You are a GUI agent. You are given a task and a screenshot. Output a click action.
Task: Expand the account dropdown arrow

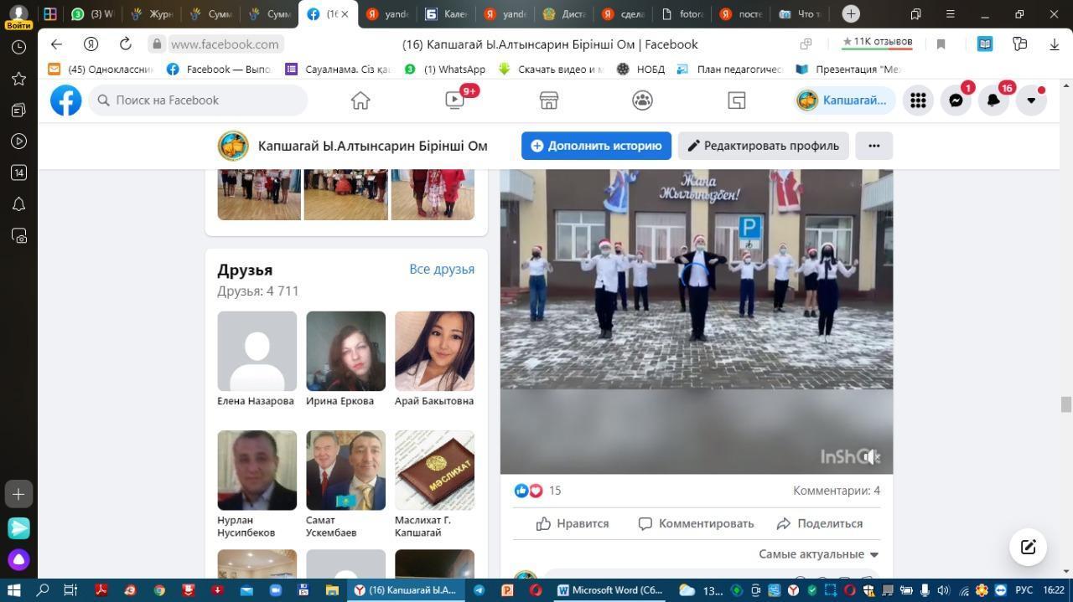(1031, 100)
